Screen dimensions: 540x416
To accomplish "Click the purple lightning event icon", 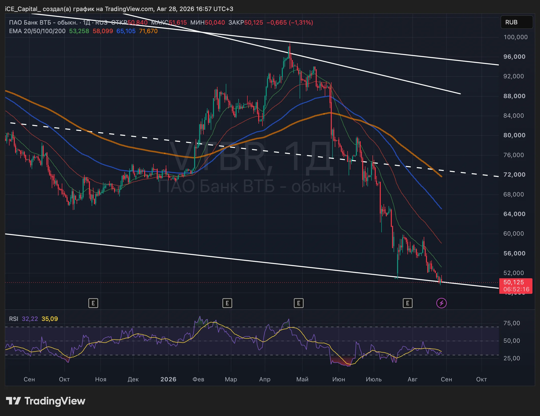I will (441, 303).
